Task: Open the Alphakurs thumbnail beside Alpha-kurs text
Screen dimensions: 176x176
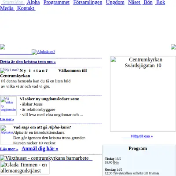Action: [7, 134]
